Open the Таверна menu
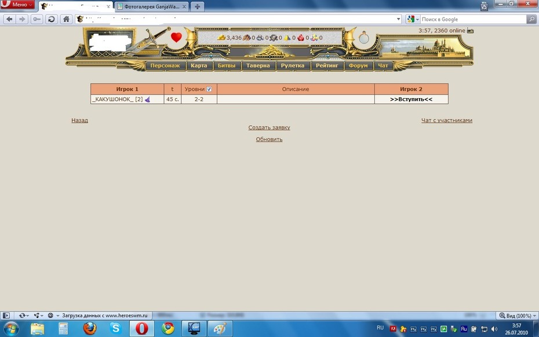Screen dimensions: 539x337 pos(258,66)
